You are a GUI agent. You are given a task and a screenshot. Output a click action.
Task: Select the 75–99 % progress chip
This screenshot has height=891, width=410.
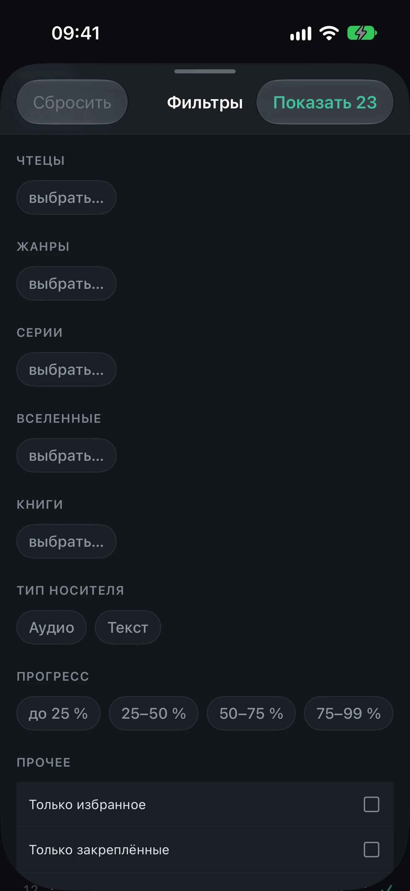(348, 713)
